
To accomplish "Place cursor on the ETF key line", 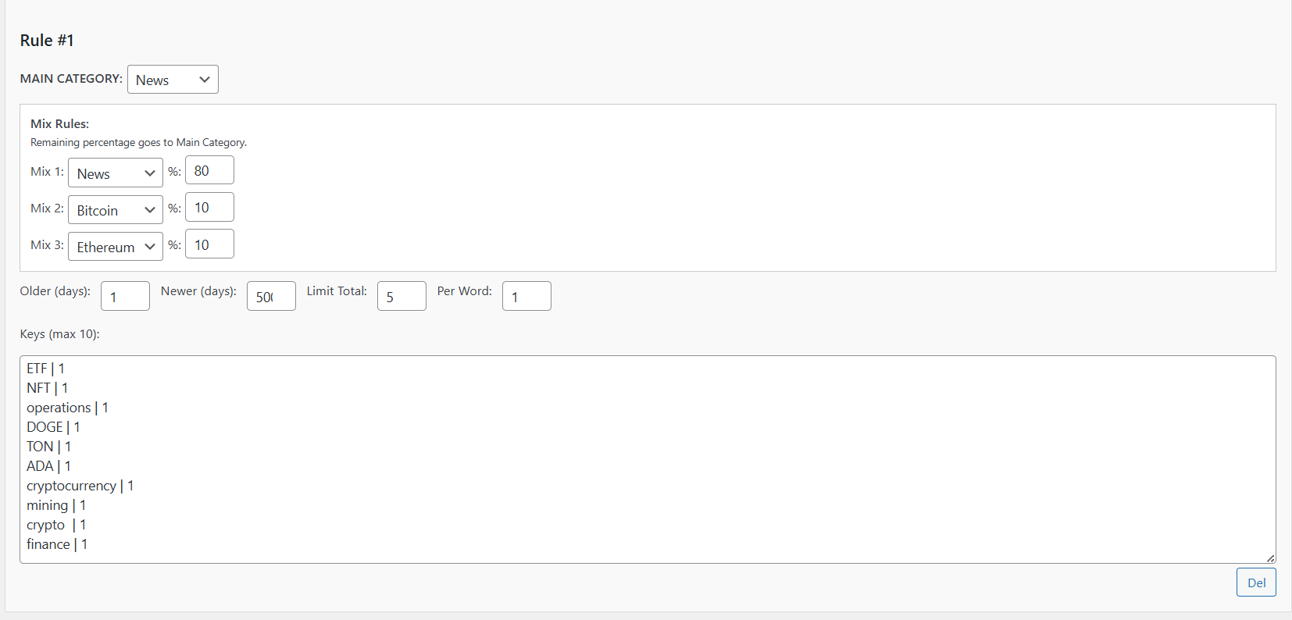I will (45, 369).
